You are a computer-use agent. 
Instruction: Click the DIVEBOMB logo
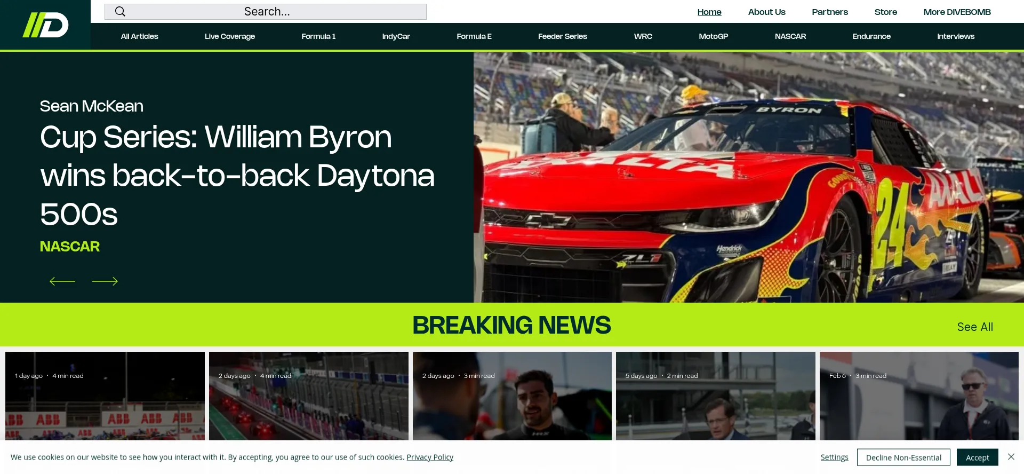[45, 25]
